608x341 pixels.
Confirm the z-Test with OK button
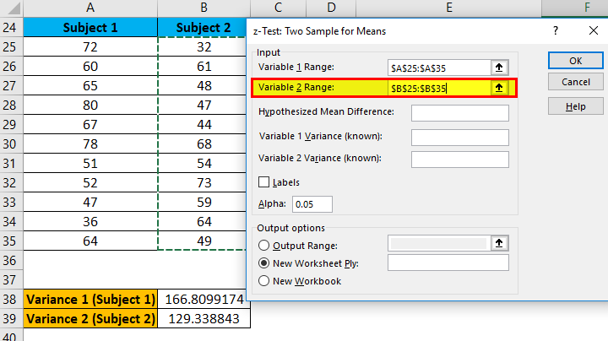(575, 61)
